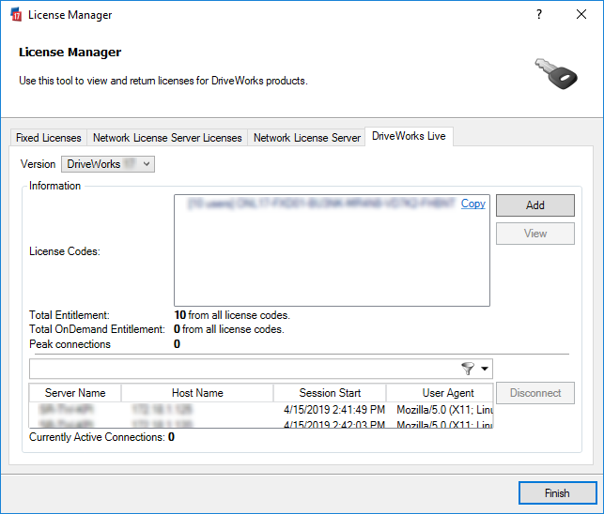Screen dimensions: 604x514
Task: Click in the connections filter text box
Action: 244,369
